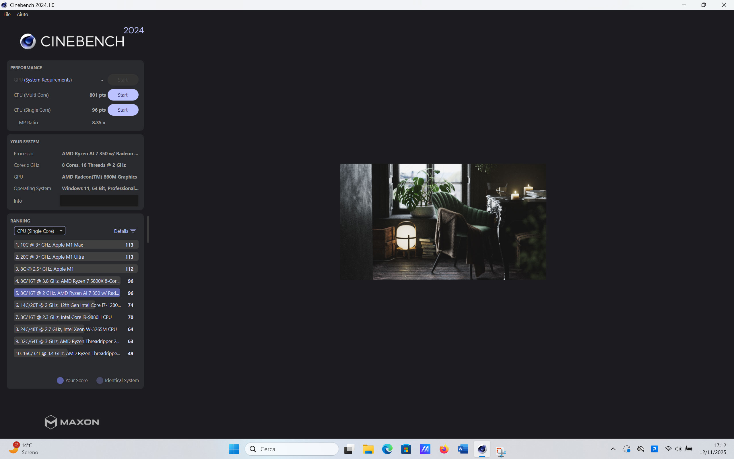This screenshot has height=459, width=734.
Task: Open the GPU System Requirements link
Action: coord(48,80)
